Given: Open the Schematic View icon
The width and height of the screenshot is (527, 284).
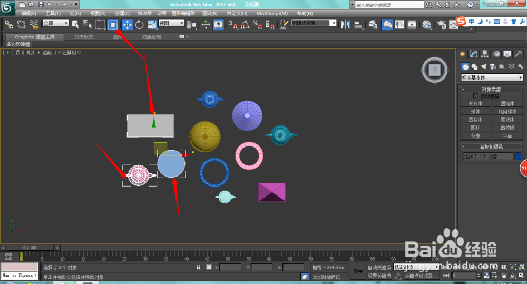Looking at the screenshot, I should (412, 25).
